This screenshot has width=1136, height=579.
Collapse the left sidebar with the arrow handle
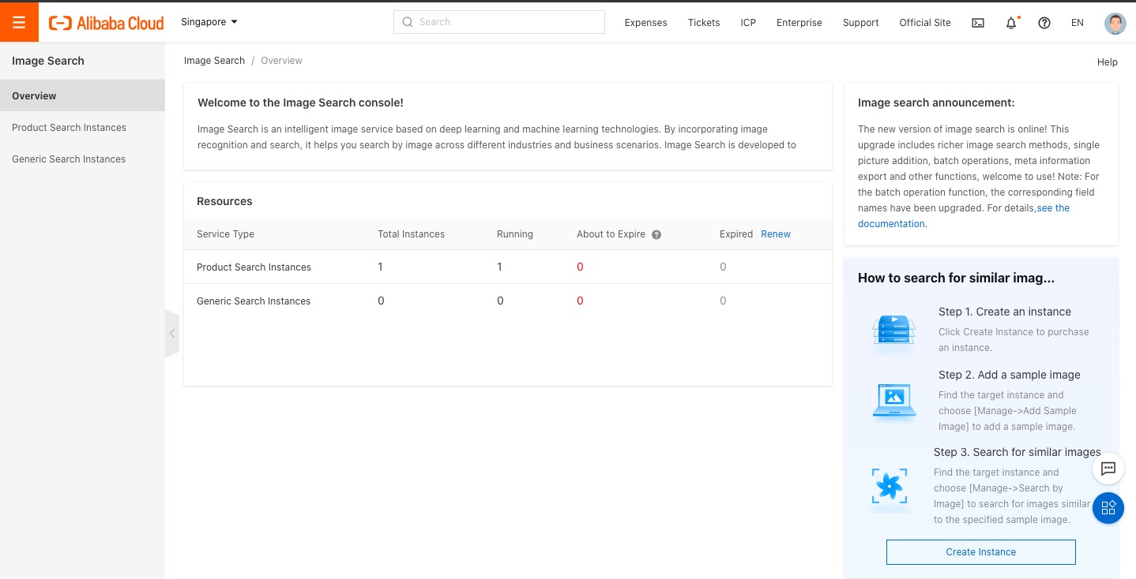tap(172, 334)
